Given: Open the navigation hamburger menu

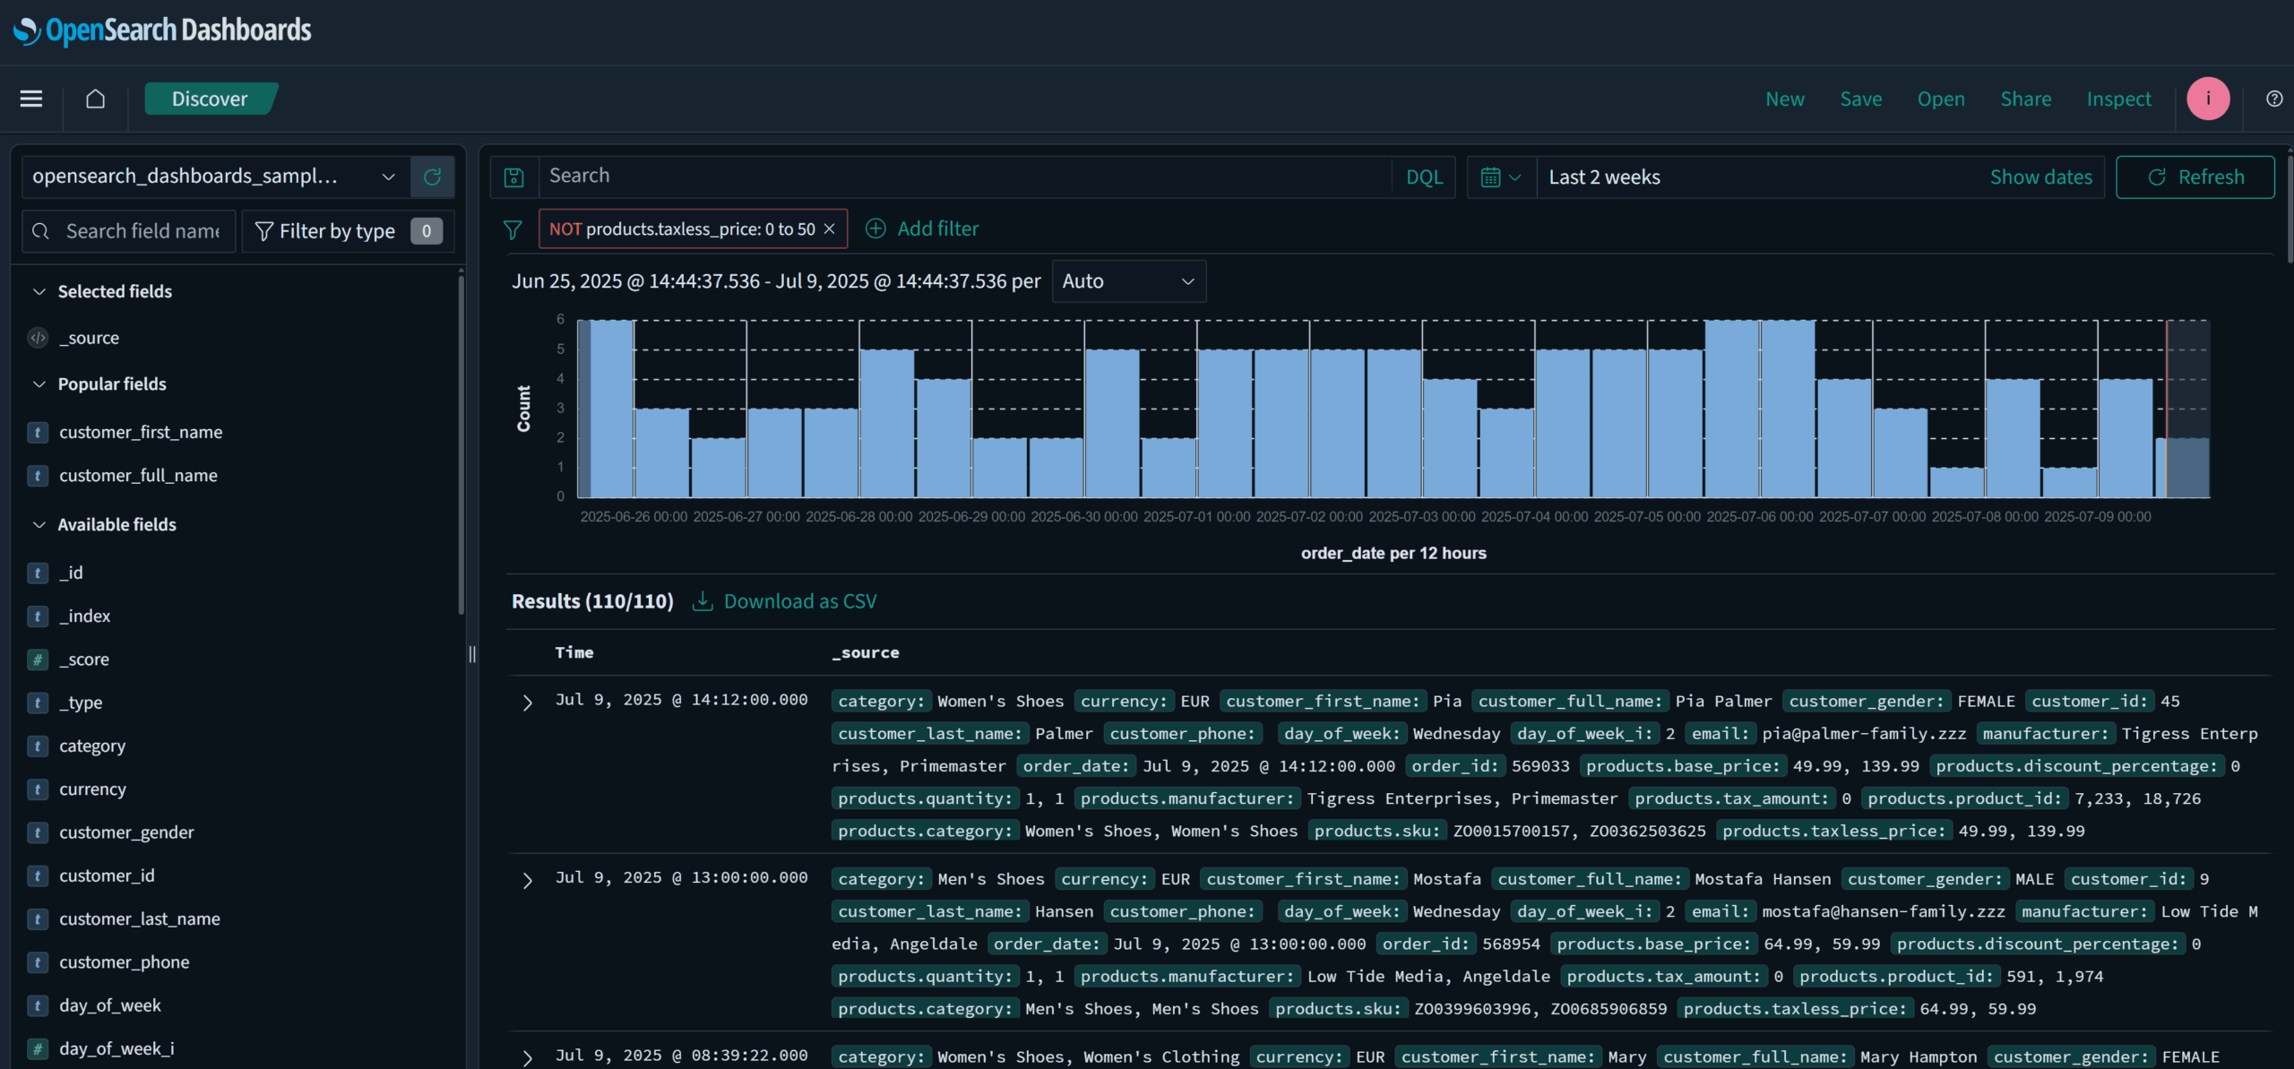Looking at the screenshot, I should [30, 99].
